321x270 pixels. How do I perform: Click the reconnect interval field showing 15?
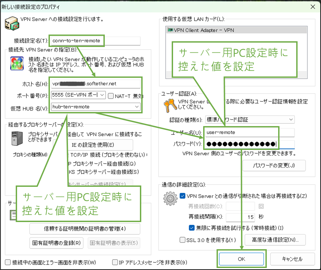[x=240, y=217]
